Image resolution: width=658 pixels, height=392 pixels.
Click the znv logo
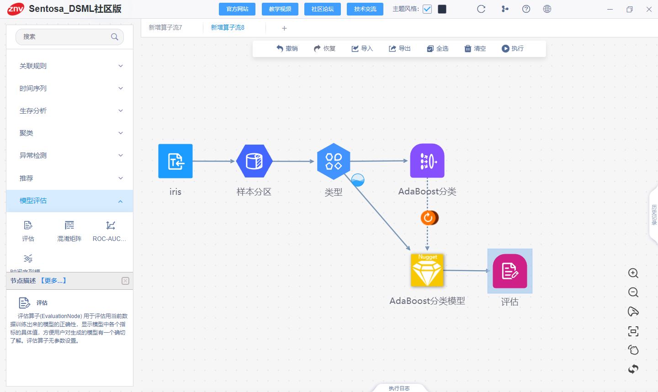16,9
